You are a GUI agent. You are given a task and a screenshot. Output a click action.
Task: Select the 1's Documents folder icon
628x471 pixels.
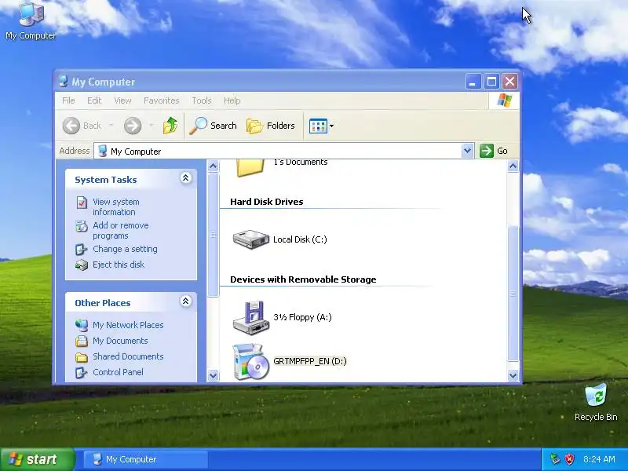250,167
